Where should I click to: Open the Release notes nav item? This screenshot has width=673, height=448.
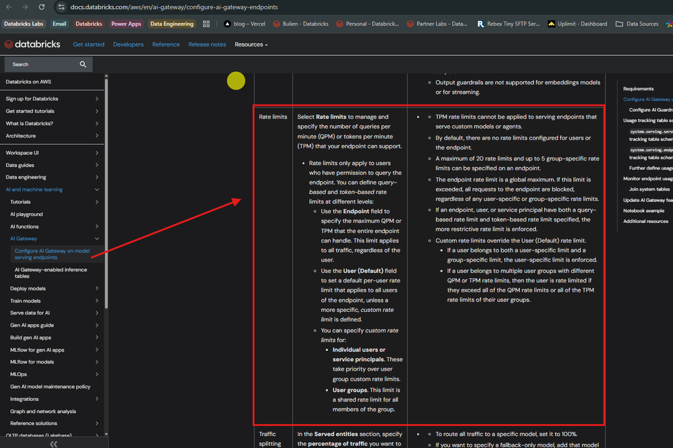(x=207, y=44)
